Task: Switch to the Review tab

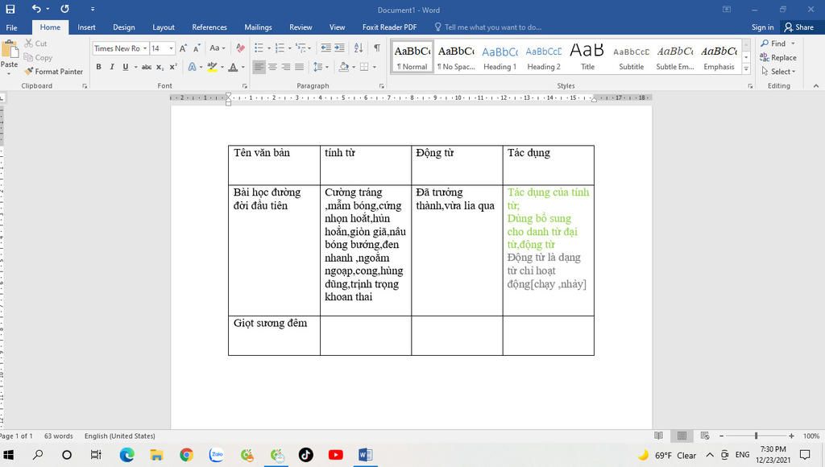Action: pyautogui.click(x=301, y=27)
